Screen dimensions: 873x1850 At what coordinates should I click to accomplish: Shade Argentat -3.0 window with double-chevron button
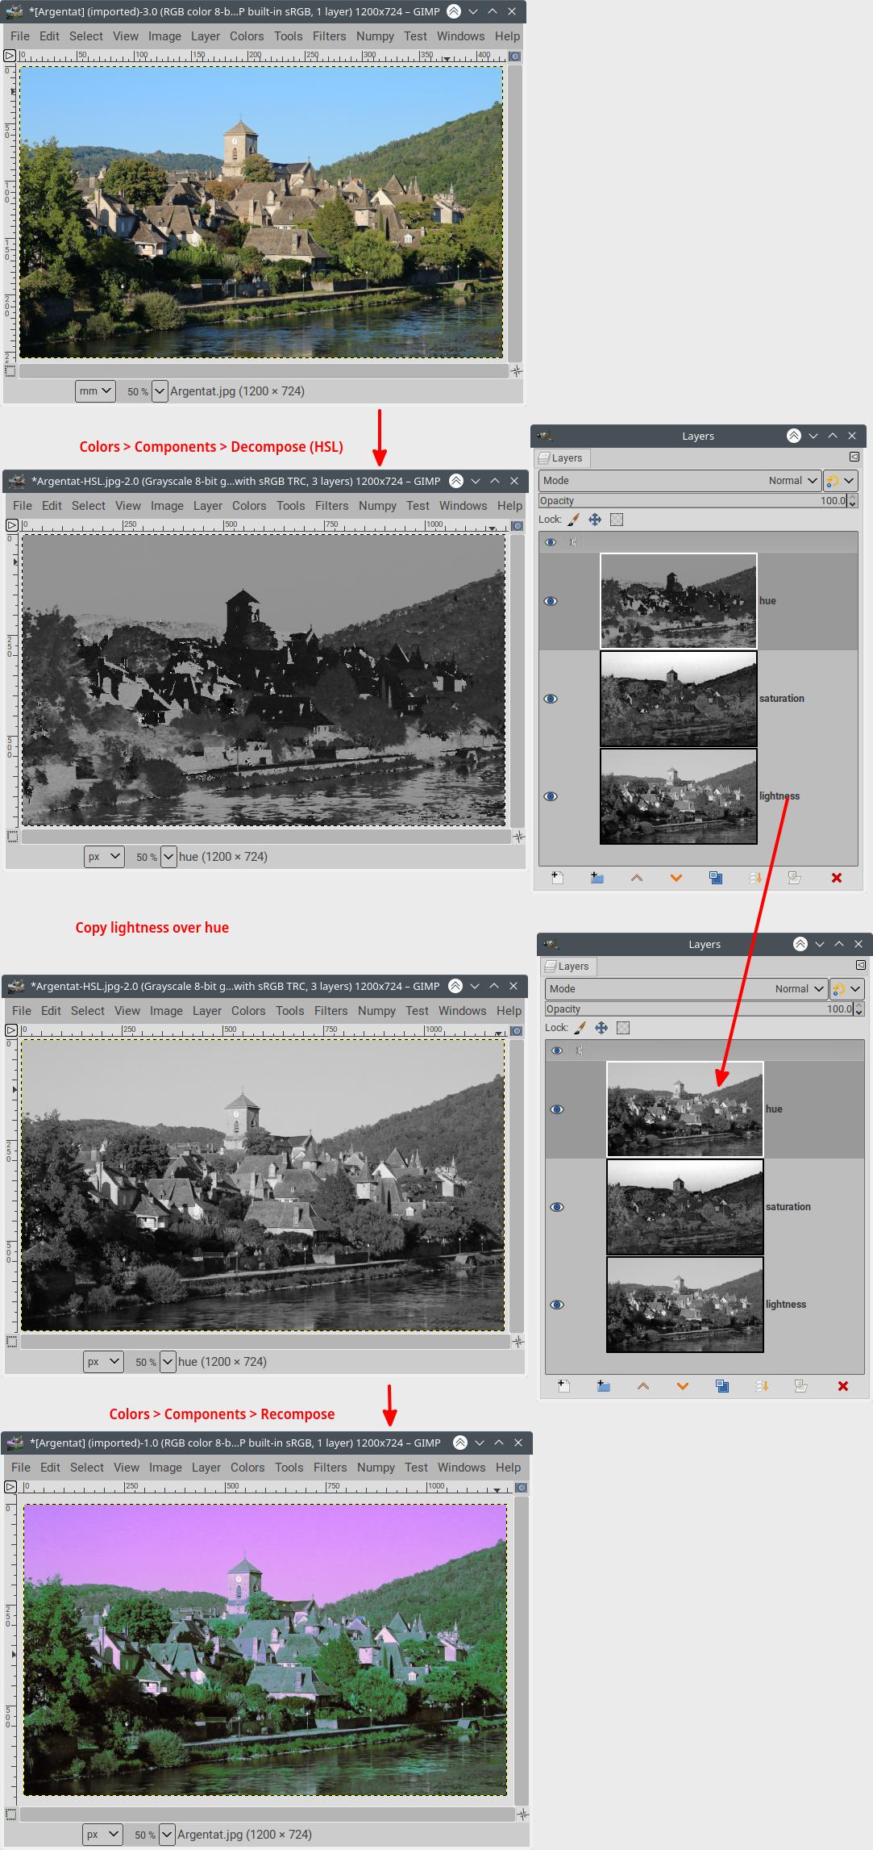pos(454,12)
